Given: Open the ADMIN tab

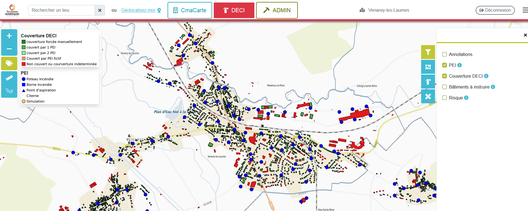Looking at the screenshot, I should coord(277,10).
